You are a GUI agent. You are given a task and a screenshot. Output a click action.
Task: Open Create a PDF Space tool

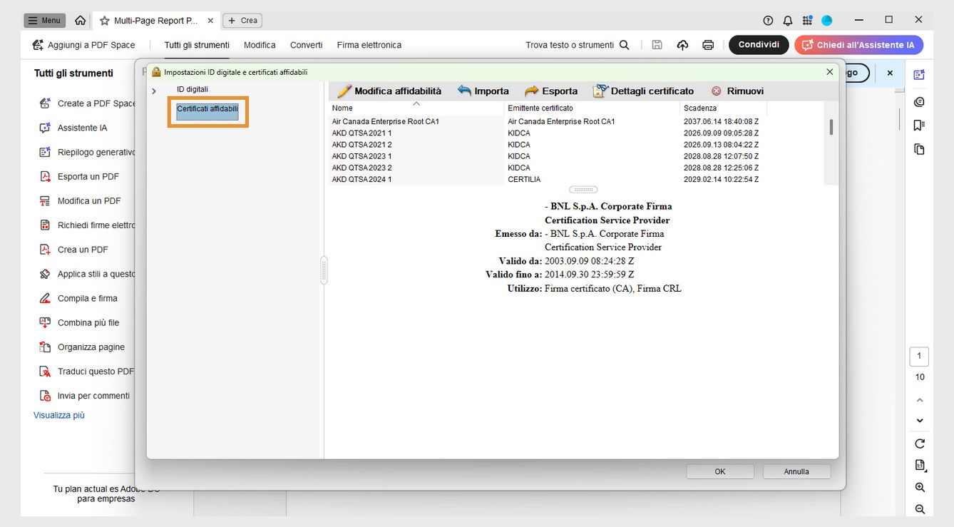[x=87, y=103]
